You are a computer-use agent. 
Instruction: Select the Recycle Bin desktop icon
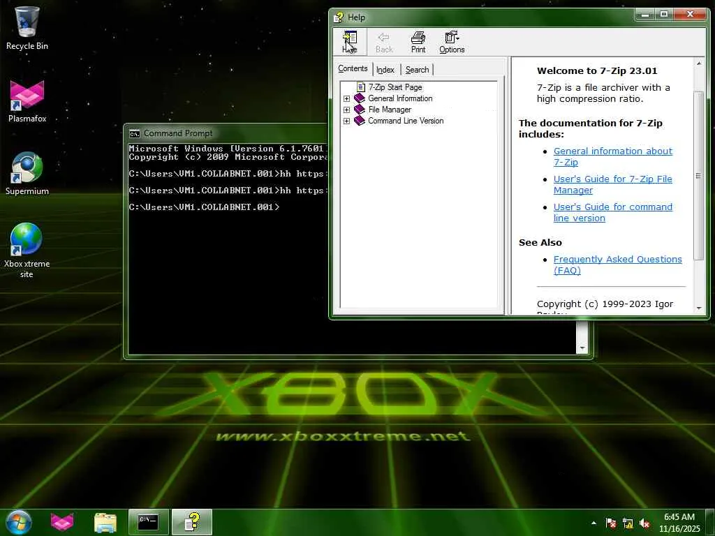[x=27, y=28]
